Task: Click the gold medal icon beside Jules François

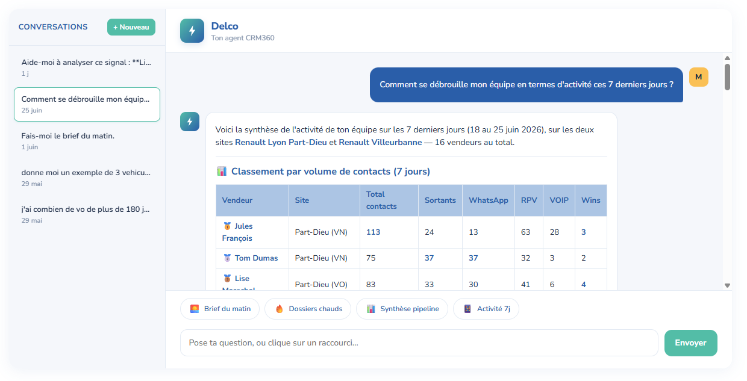Action: (227, 226)
